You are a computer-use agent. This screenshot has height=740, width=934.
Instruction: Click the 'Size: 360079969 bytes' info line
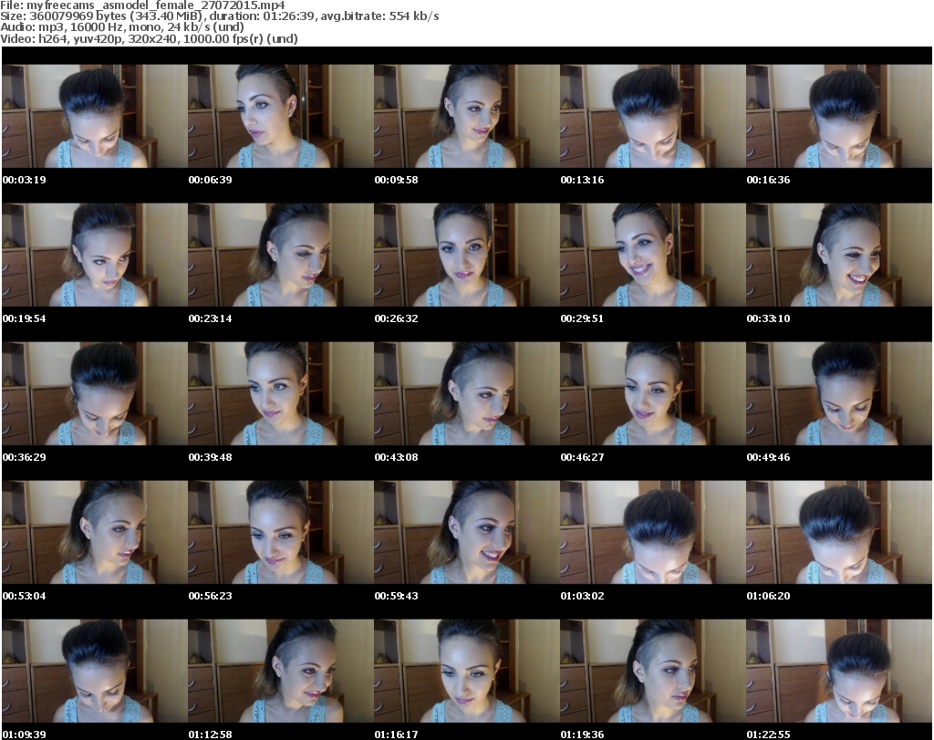tap(220, 16)
